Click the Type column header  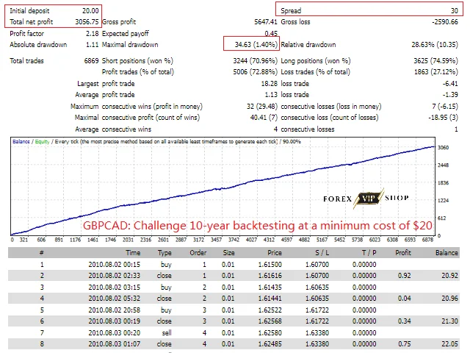point(164,253)
